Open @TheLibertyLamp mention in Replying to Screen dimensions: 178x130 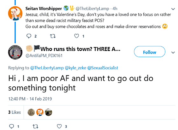(x=47, y=68)
